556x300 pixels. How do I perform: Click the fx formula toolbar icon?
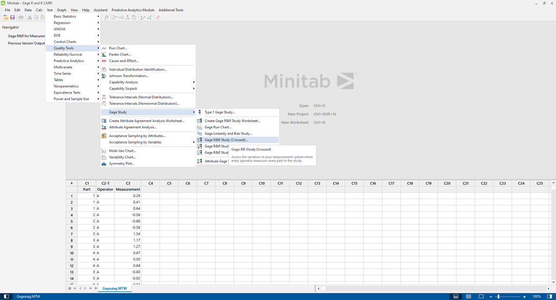coord(106,17)
